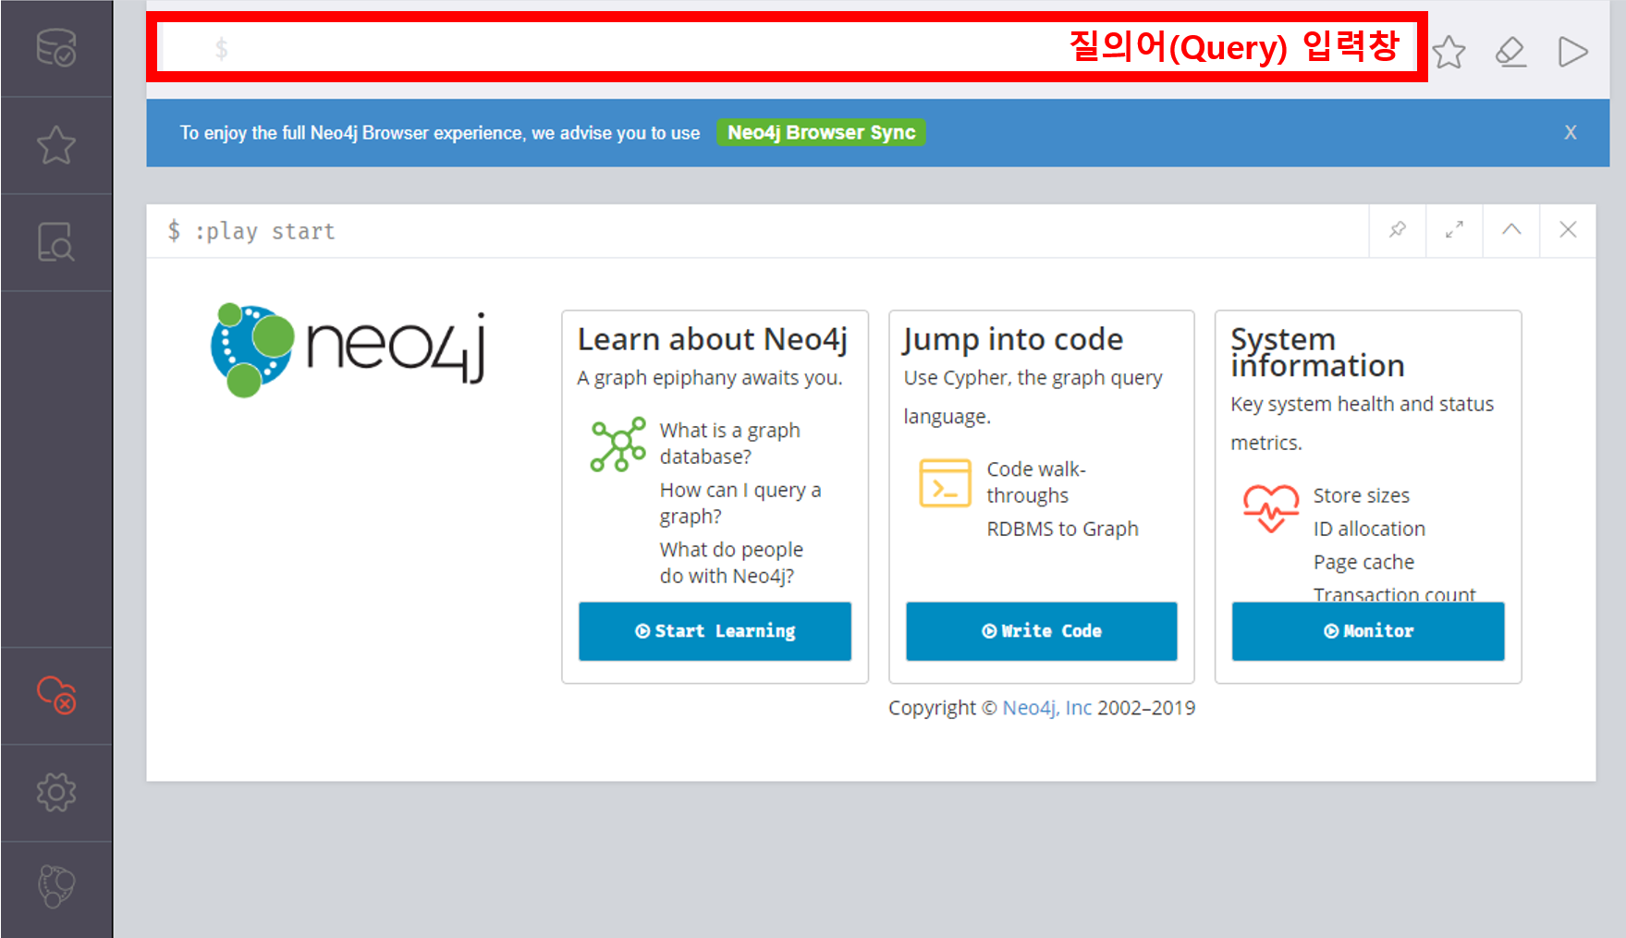Click the code terminal icon in Jump card

click(x=945, y=483)
